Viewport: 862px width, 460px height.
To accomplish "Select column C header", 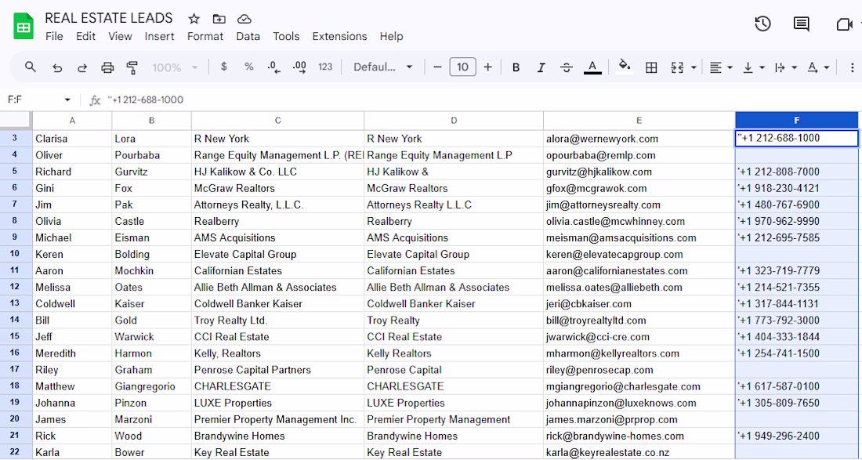I will tap(277, 121).
